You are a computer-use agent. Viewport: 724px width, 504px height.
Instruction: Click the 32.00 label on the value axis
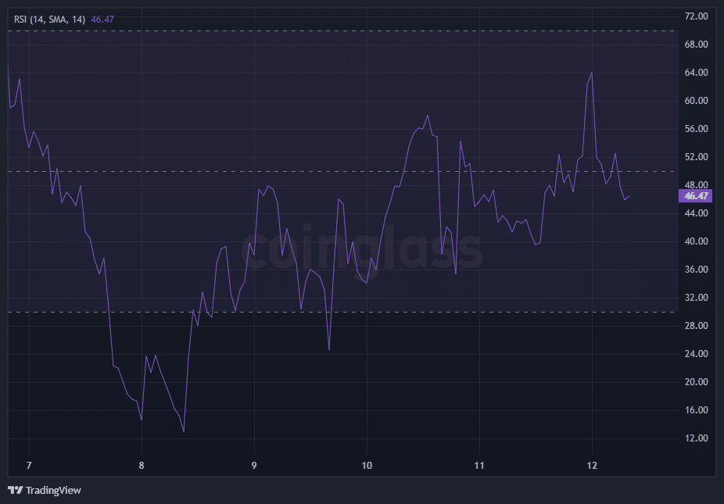695,298
